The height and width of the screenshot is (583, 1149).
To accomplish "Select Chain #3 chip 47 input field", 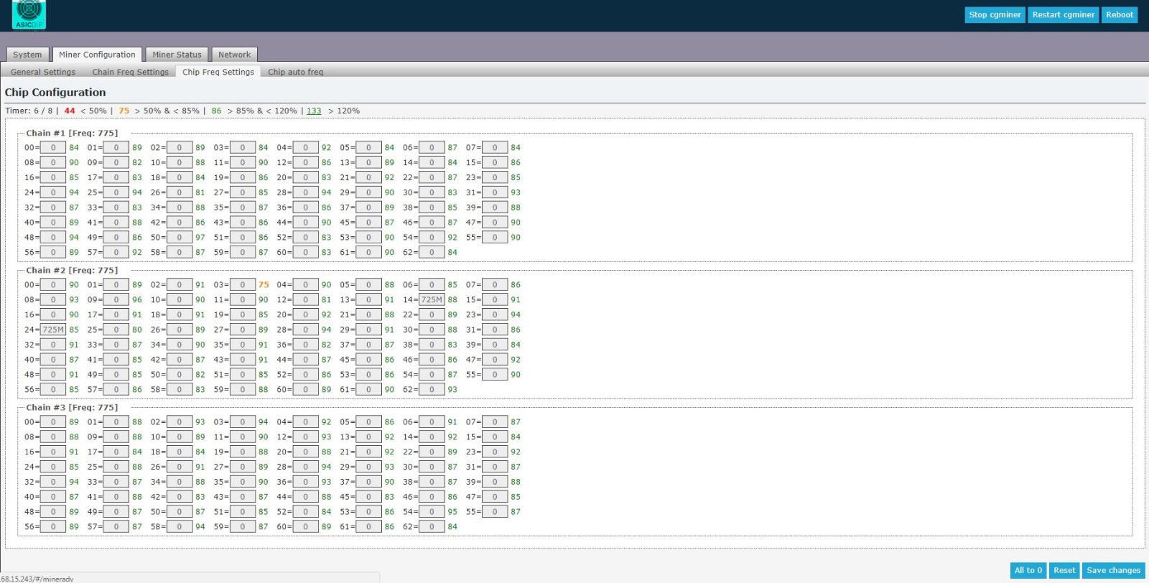I will tap(495, 496).
